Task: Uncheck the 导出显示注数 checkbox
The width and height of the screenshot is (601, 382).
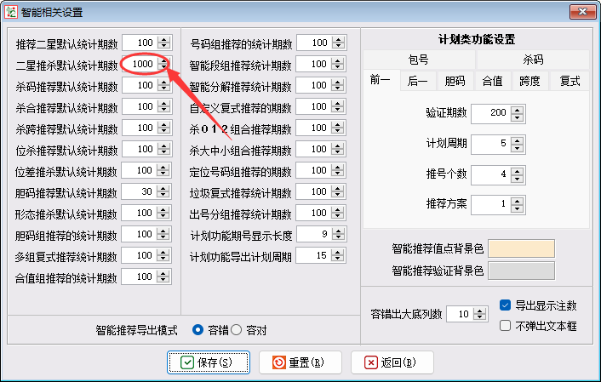Action: [505, 305]
